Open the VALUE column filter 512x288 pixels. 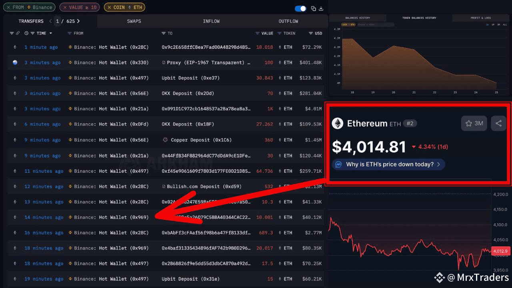pyautogui.click(x=258, y=33)
